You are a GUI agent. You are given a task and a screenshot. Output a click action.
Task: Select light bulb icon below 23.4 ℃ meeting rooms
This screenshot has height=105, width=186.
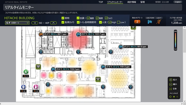pyautogui.click(x=48, y=84)
